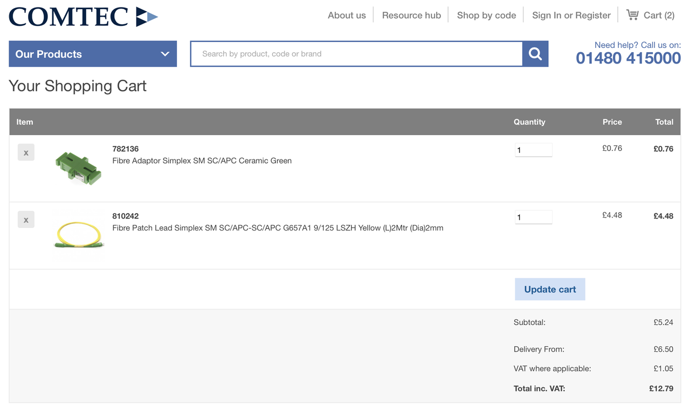The height and width of the screenshot is (406, 690).
Task: Click the Your Shopping Cart heading
Action: (78, 86)
